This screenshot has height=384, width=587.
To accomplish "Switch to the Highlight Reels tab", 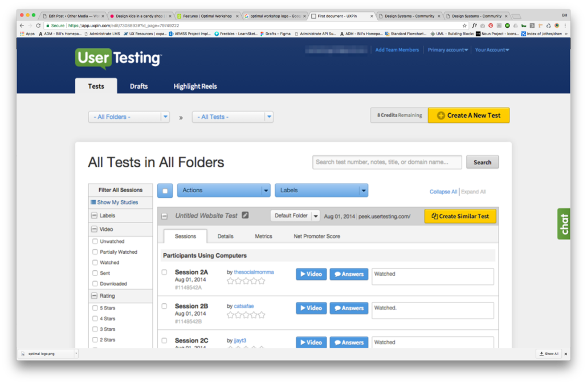I will pos(195,86).
